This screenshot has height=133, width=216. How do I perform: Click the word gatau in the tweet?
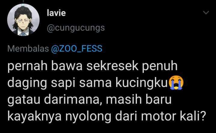[24, 100]
